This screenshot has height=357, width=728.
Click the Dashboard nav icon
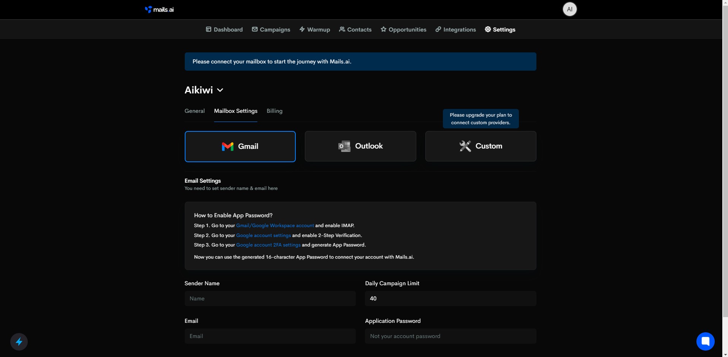point(208,29)
